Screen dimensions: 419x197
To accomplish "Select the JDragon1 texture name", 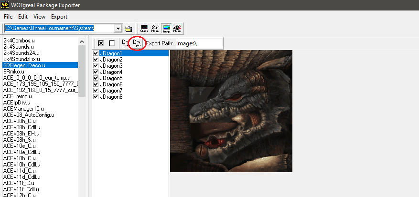I will click(111, 53).
